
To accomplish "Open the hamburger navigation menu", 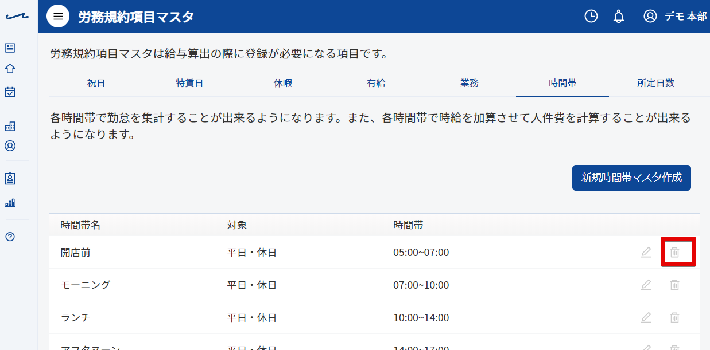I will [58, 17].
